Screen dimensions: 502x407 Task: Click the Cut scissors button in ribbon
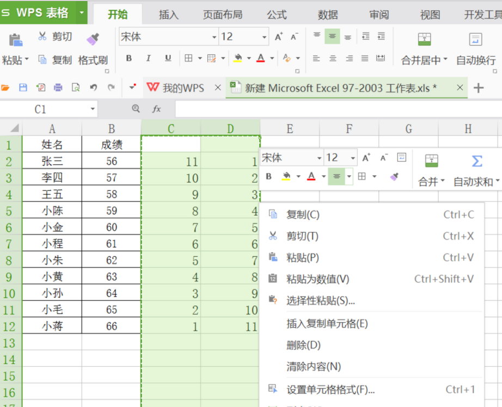(x=42, y=36)
